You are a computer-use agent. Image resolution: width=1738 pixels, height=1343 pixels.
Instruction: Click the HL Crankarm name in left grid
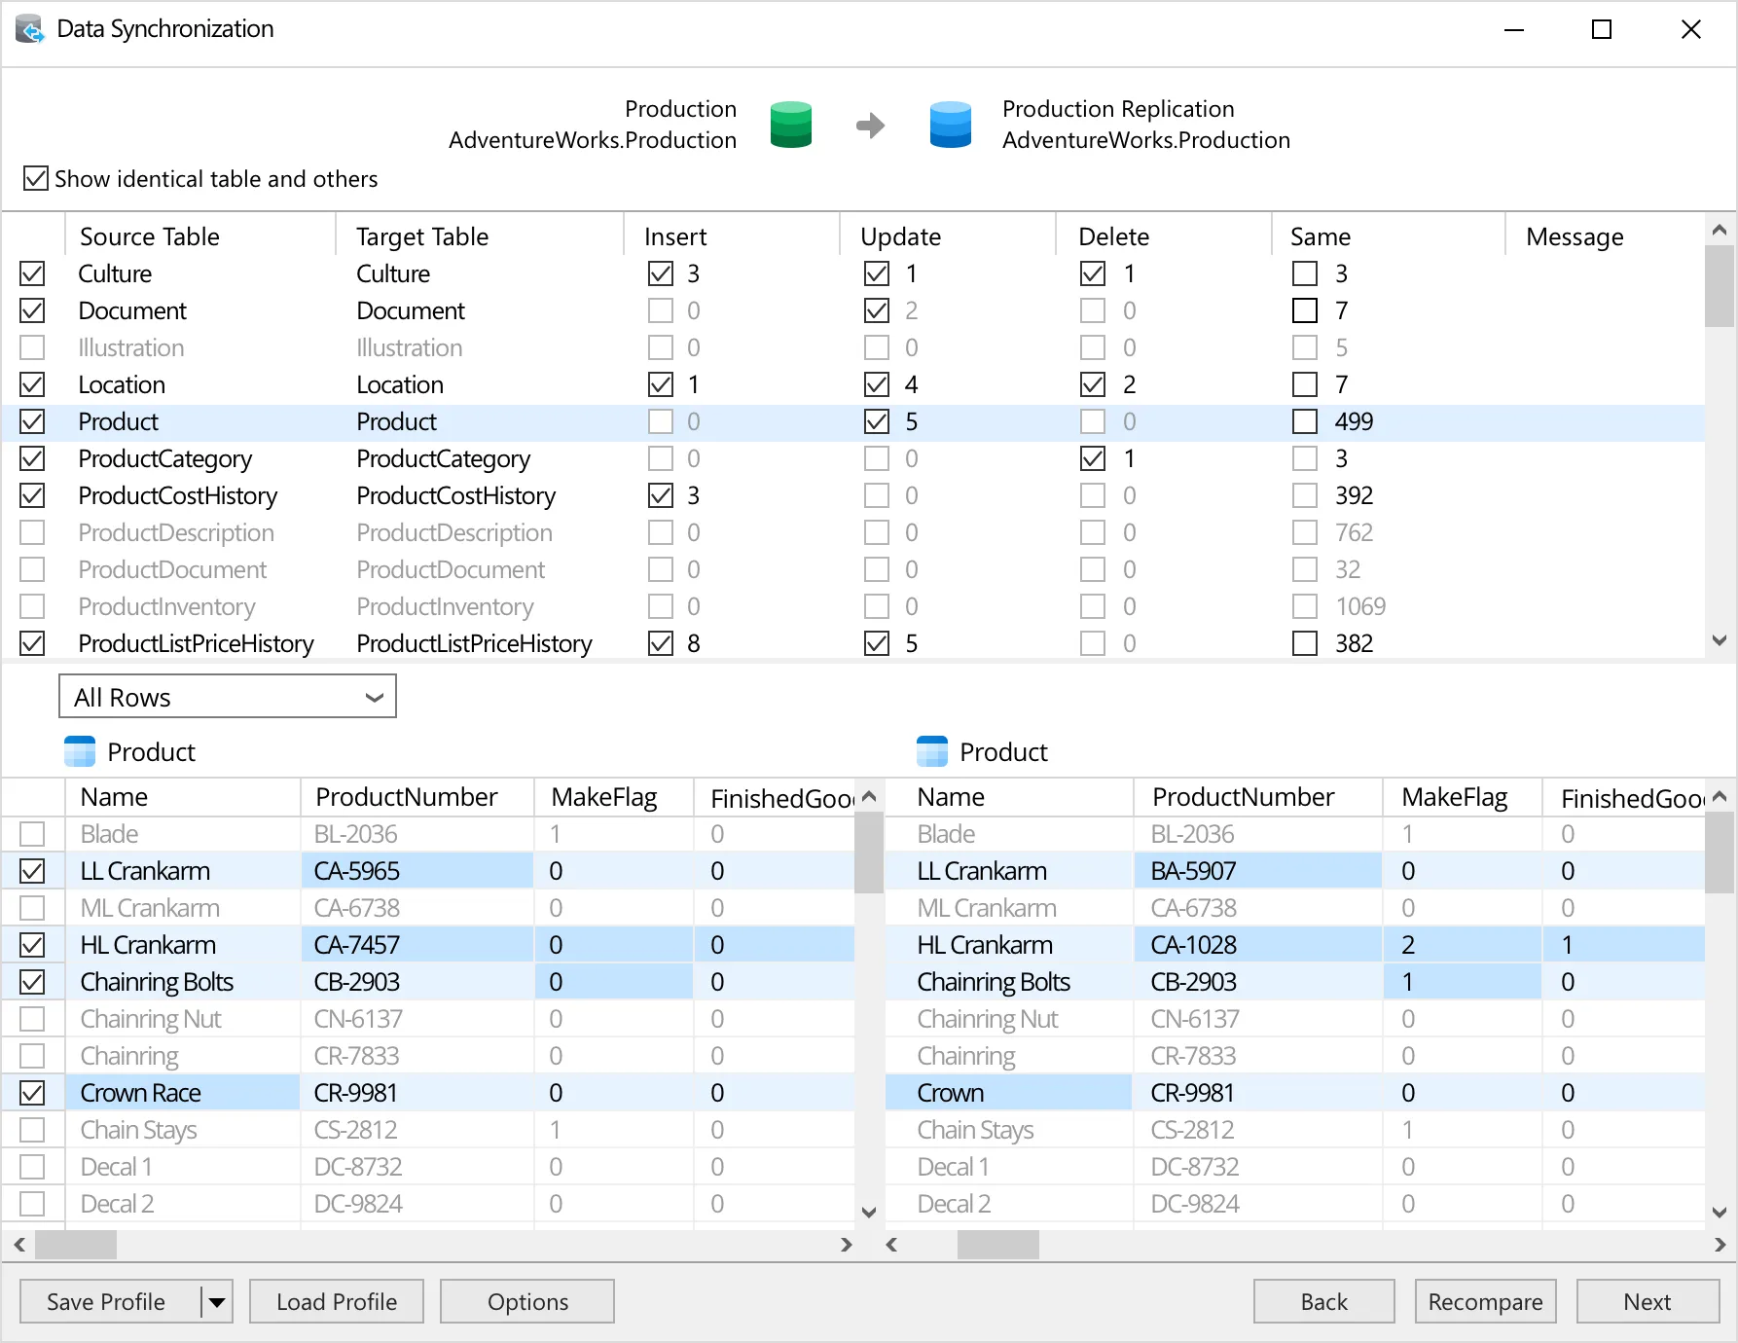point(148,945)
